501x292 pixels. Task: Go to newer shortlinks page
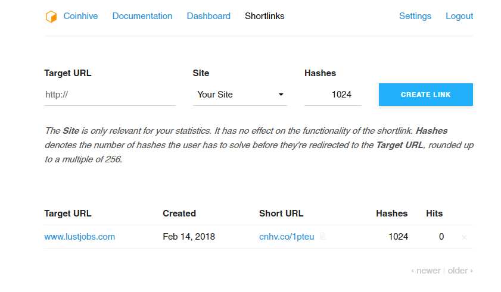point(426,271)
